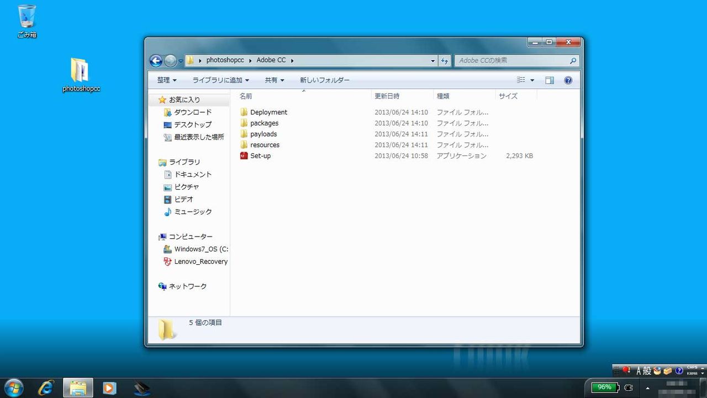Click the 2,293 KB size value

[x=519, y=156]
